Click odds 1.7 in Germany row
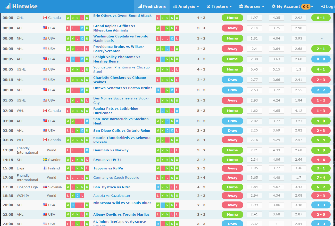 point(299,178)
